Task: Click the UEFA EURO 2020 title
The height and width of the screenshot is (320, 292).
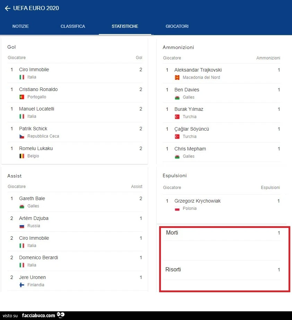Action: coord(36,8)
